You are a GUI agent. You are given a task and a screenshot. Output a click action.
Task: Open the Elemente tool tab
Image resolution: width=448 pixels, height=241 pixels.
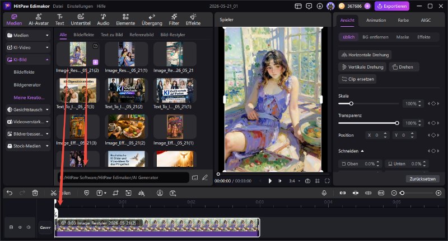[x=125, y=20]
